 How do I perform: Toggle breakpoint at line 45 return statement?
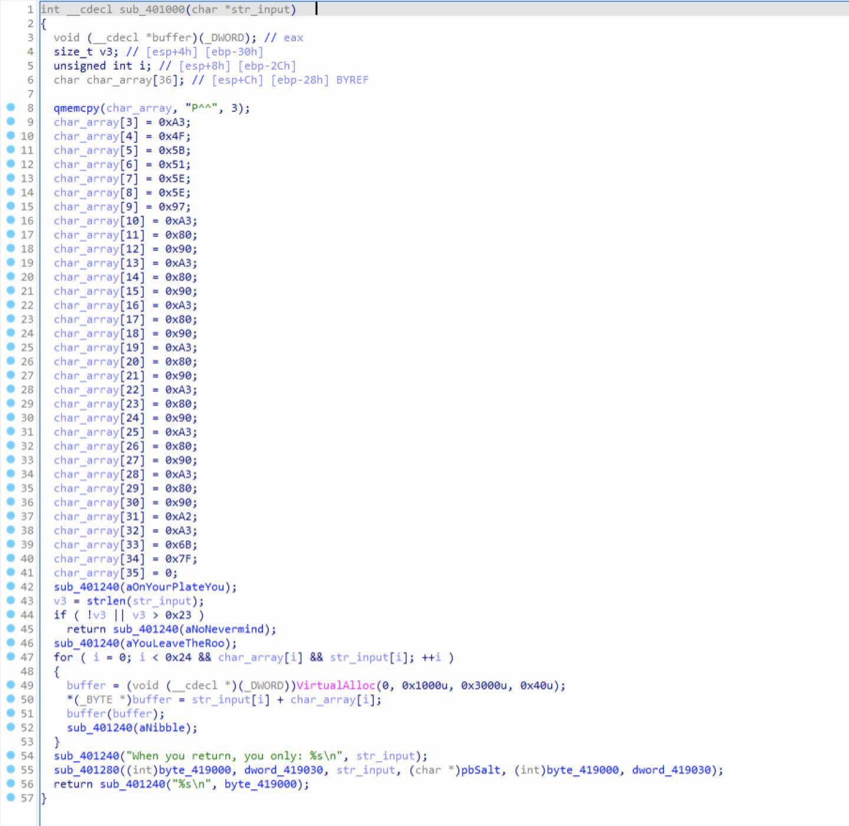pyautogui.click(x=11, y=629)
